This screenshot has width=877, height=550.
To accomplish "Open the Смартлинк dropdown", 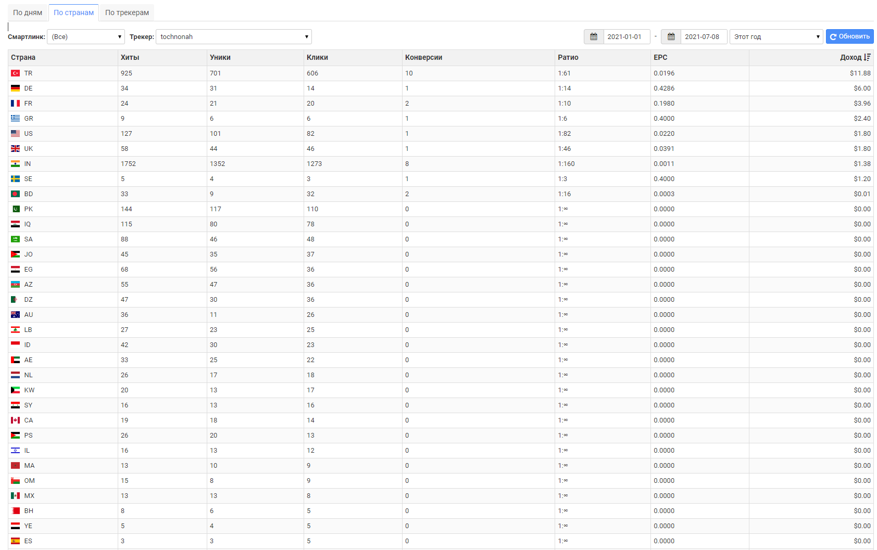I will coord(86,37).
